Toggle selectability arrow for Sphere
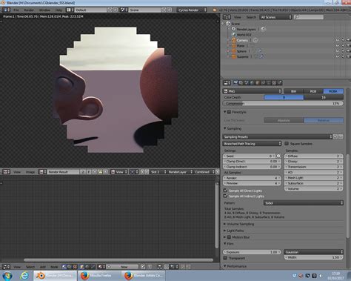The height and width of the screenshot is (281, 351). coord(343,51)
